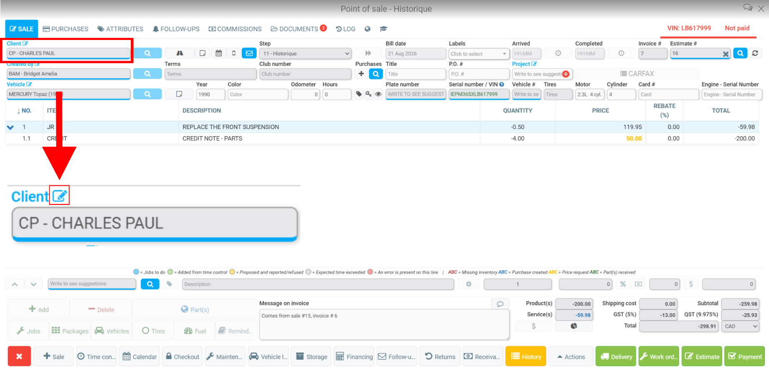
Task: Click the percent rebate icon
Action: pos(623,284)
